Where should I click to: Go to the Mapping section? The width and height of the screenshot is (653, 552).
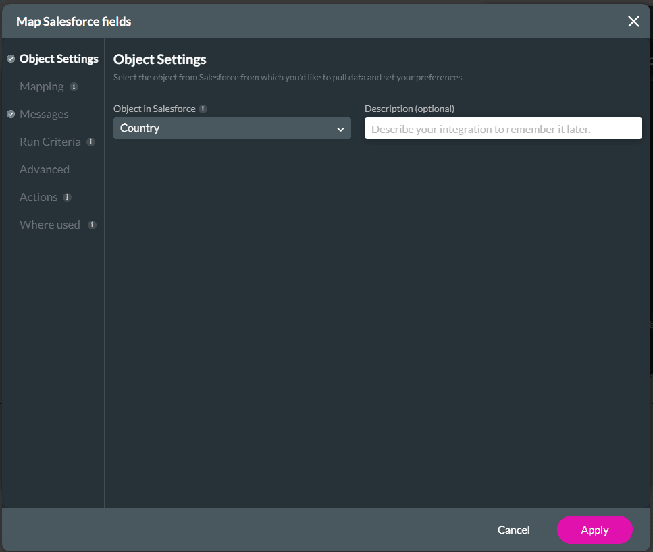tap(42, 86)
